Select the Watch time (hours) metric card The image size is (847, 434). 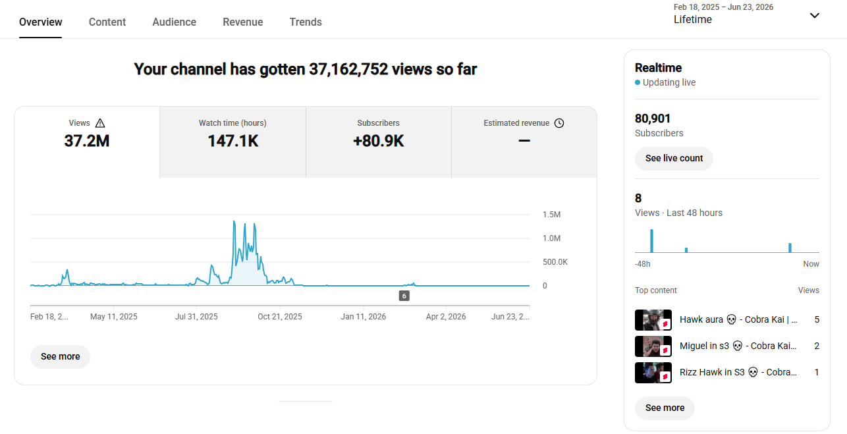[x=232, y=142]
